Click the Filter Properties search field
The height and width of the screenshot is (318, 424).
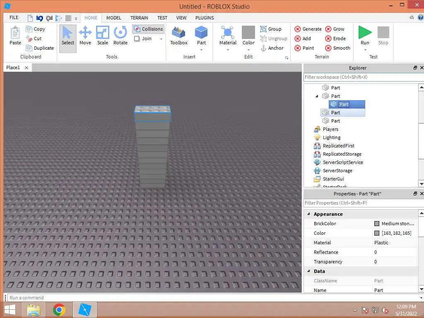[364, 203]
